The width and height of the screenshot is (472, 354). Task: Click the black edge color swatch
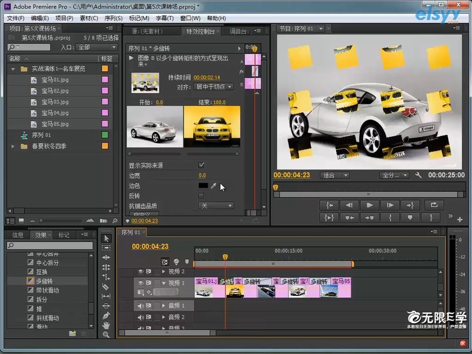(x=203, y=186)
